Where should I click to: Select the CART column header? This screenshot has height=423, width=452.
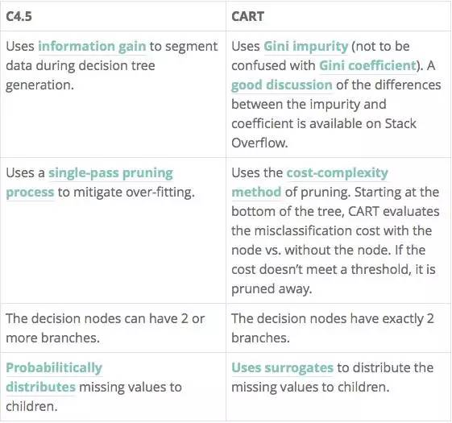click(247, 16)
